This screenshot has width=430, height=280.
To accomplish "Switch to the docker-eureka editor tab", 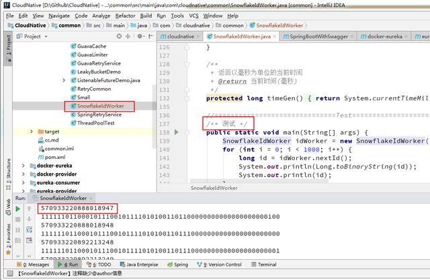I will point(382,36).
